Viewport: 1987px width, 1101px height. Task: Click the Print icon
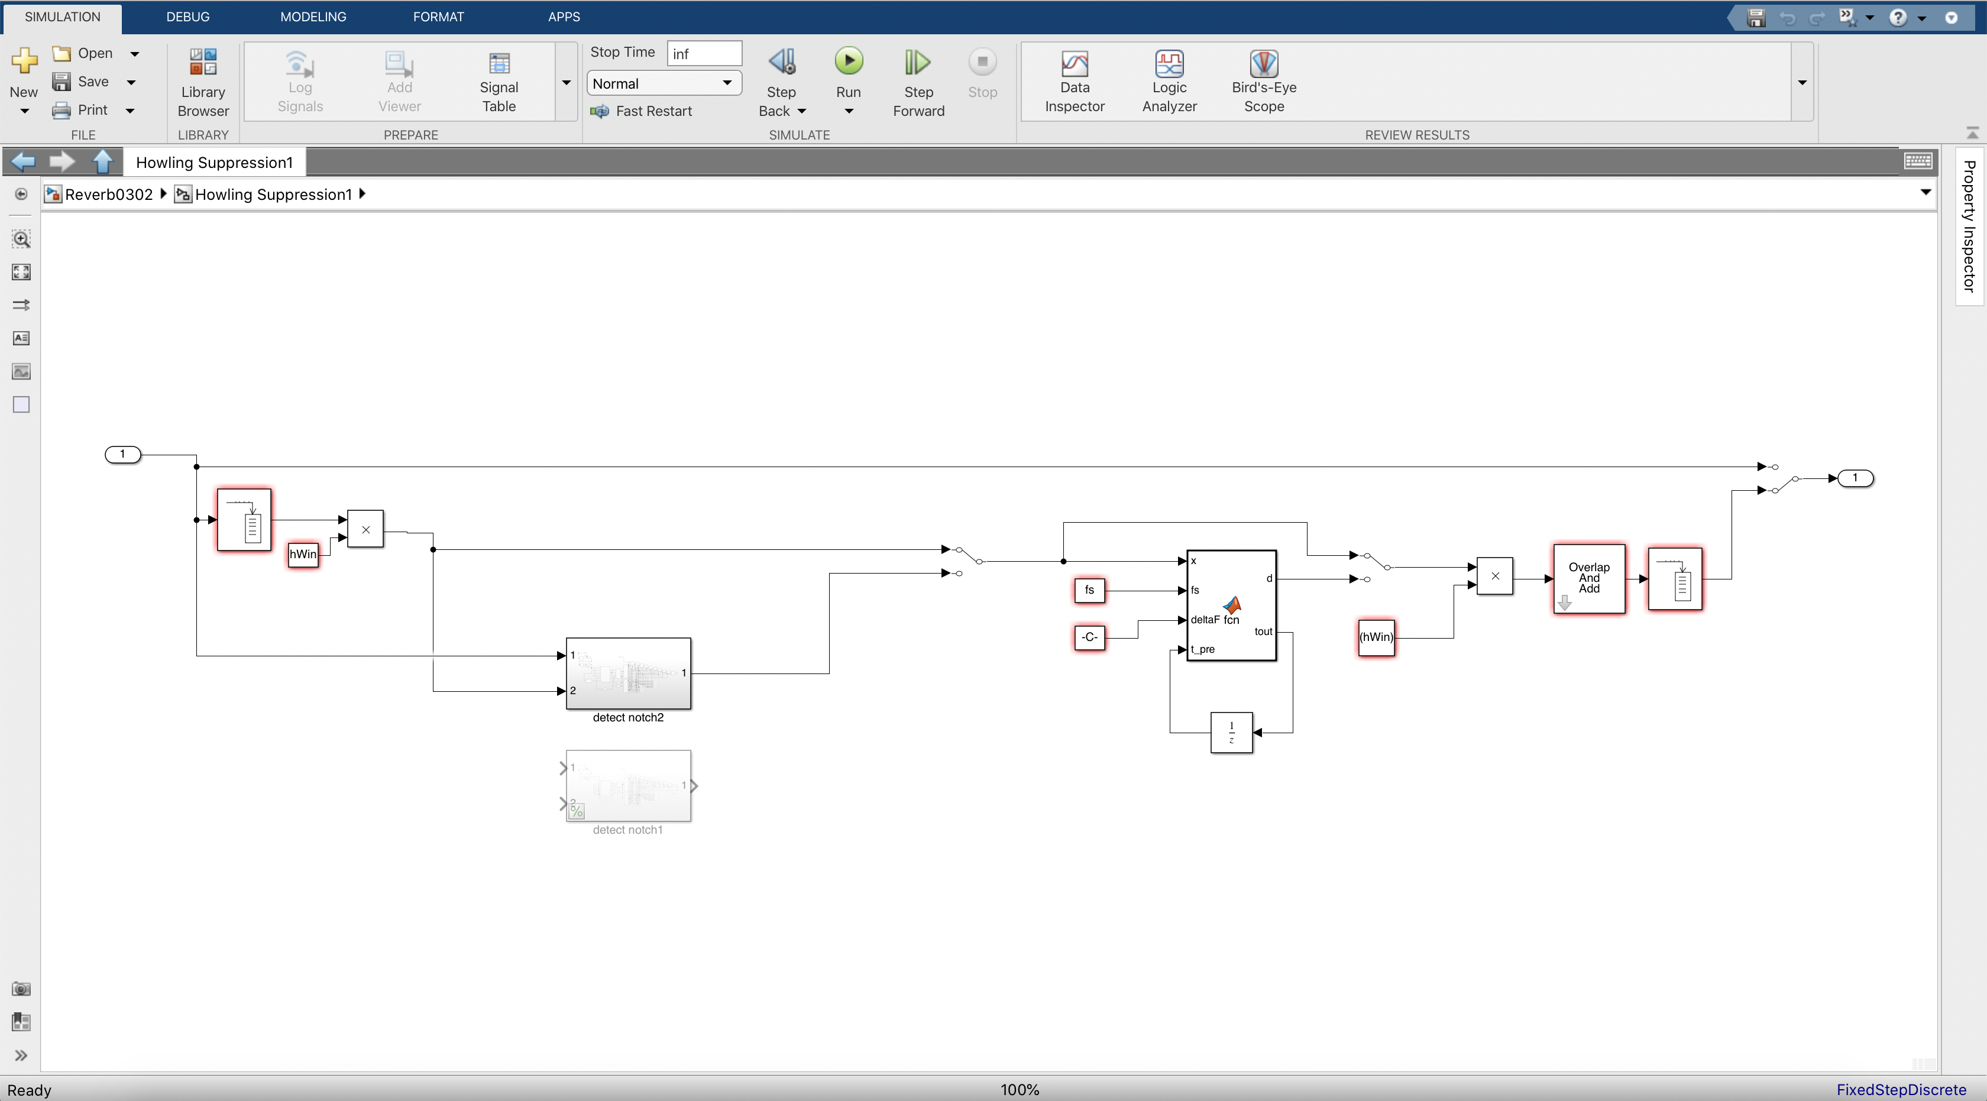click(x=62, y=110)
